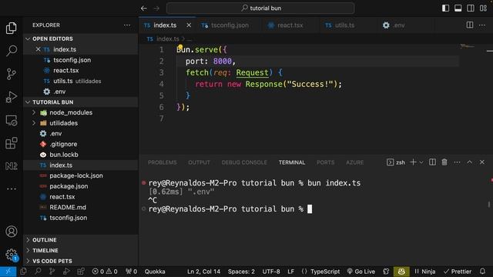Open package.json file
Viewport: 493px width, 277px height.
(x=80, y=186)
